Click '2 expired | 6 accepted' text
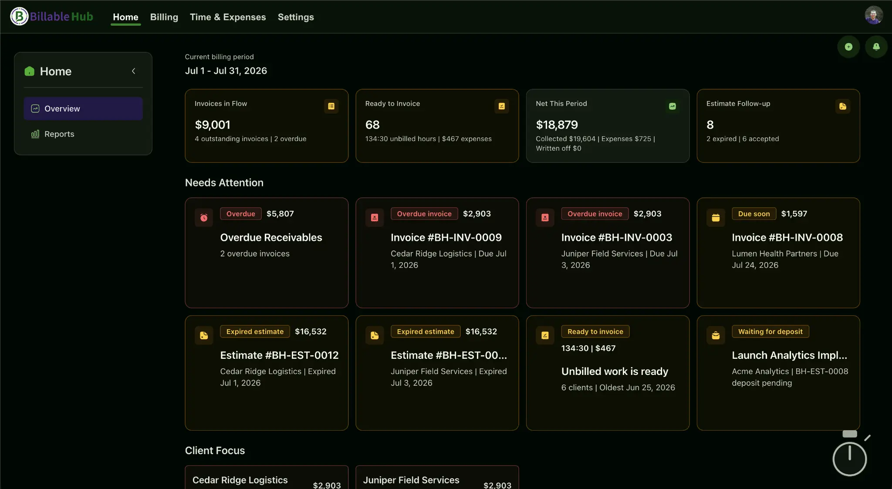This screenshot has width=892, height=489. [743, 139]
